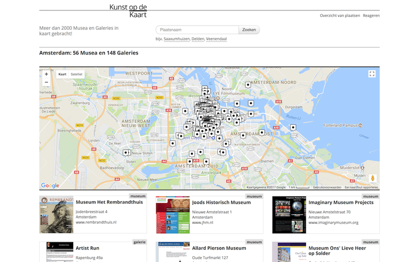This screenshot has width=419, height=262.
Task: Click Een kaartfout rapporteren link
Action: pyautogui.click(x=361, y=188)
